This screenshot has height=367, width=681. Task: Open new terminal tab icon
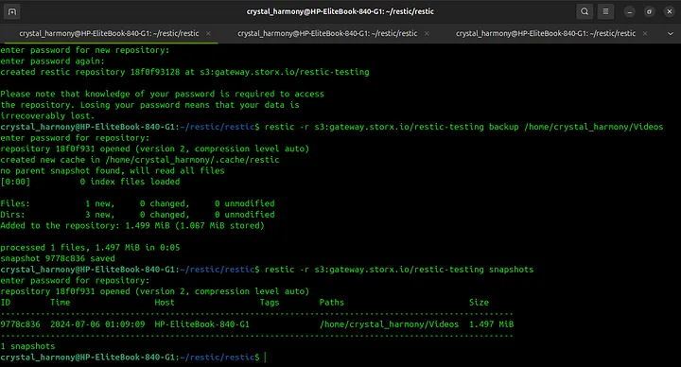click(x=12, y=11)
